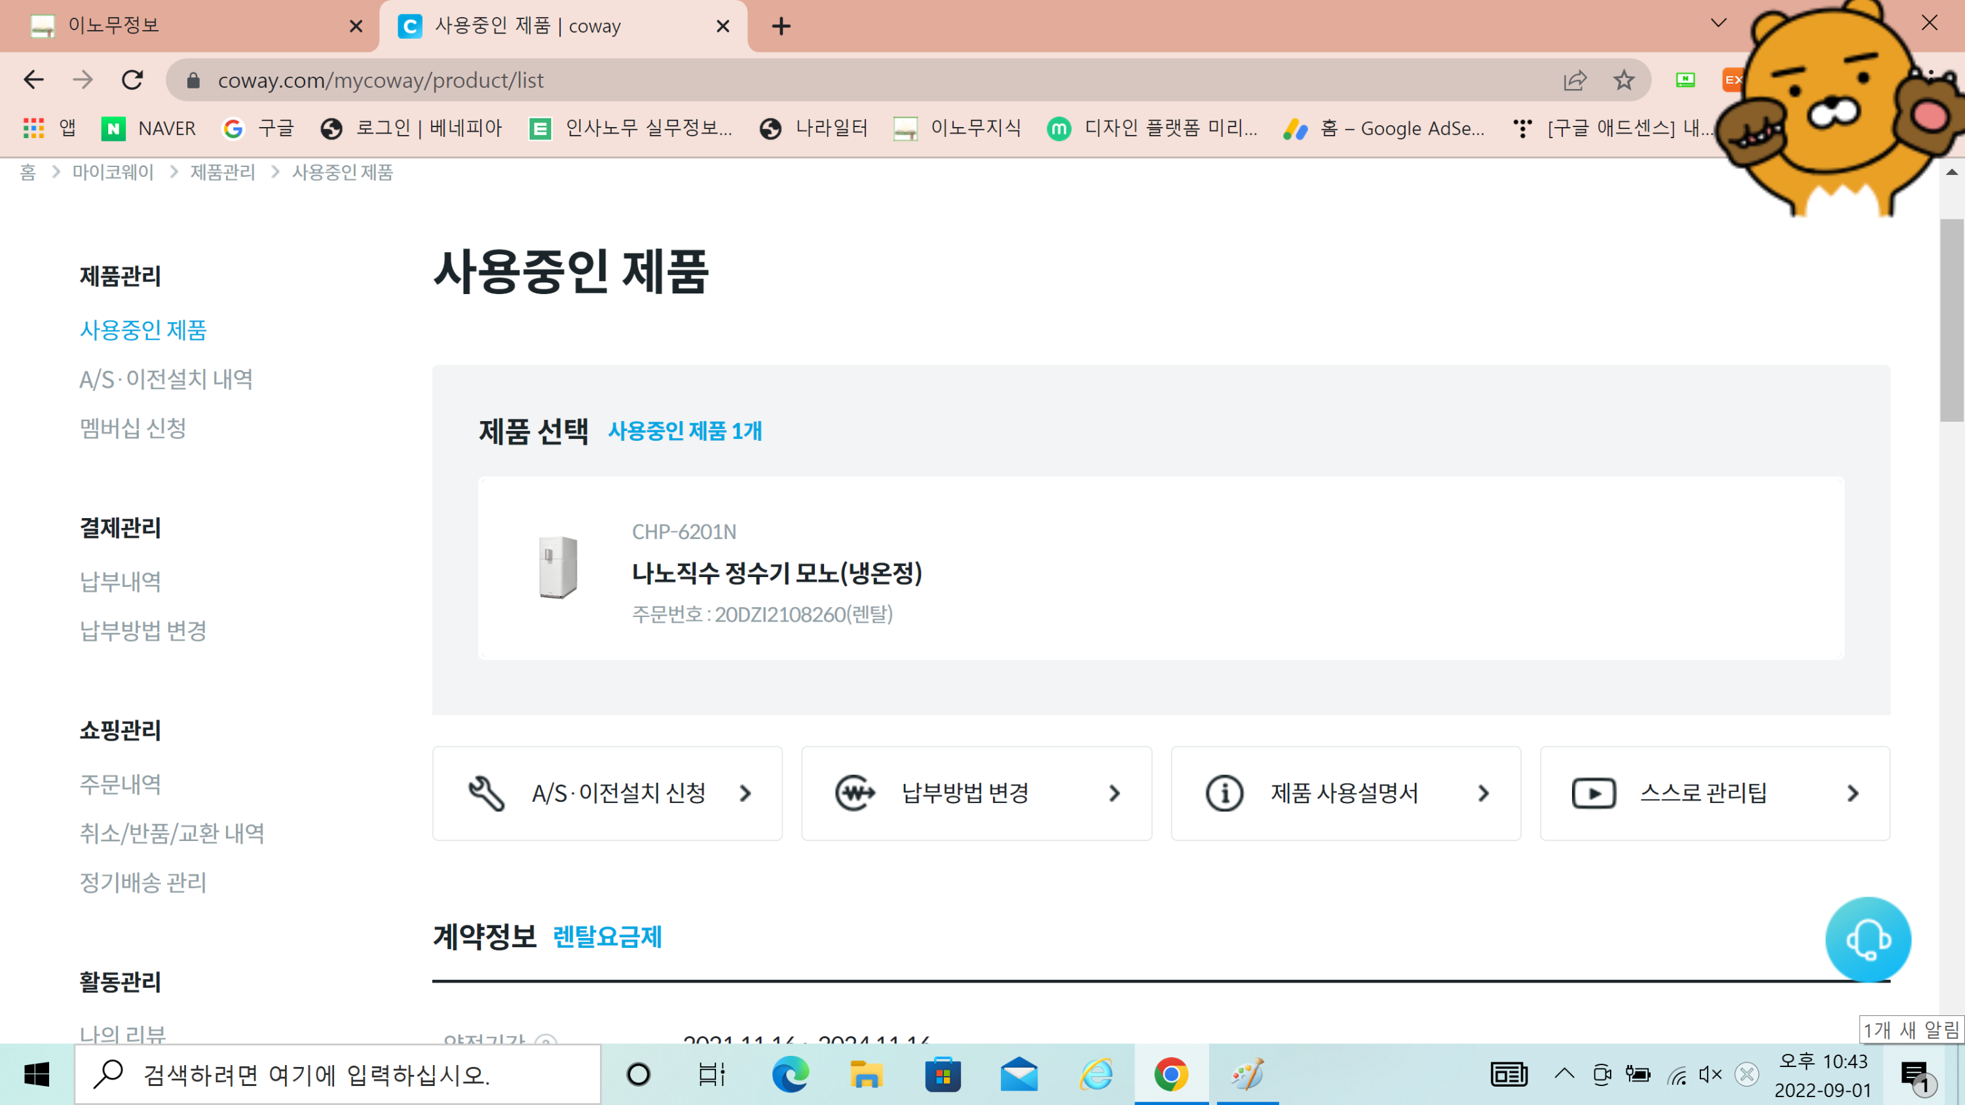This screenshot has width=1965, height=1105.
Task: Open the 나라일터 bookmark
Action: pos(814,128)
